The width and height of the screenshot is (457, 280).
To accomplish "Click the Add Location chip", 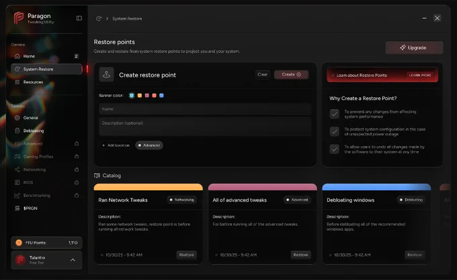I will (x=116, y=145).
